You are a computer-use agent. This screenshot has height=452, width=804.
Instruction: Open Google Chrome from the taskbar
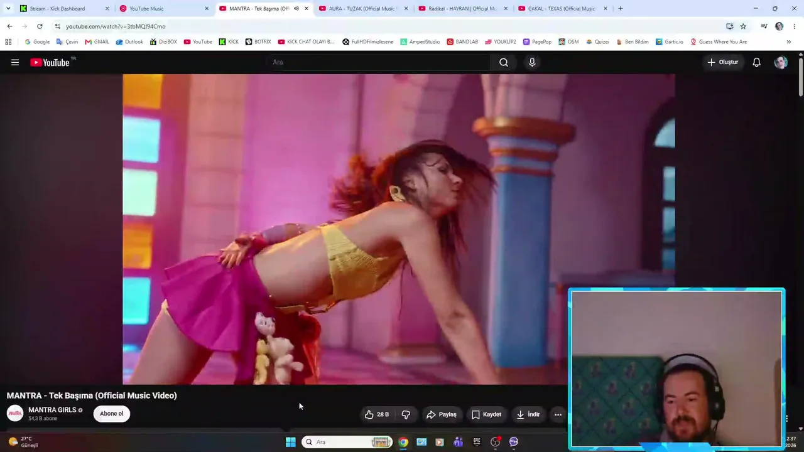[x=403, y=442]
